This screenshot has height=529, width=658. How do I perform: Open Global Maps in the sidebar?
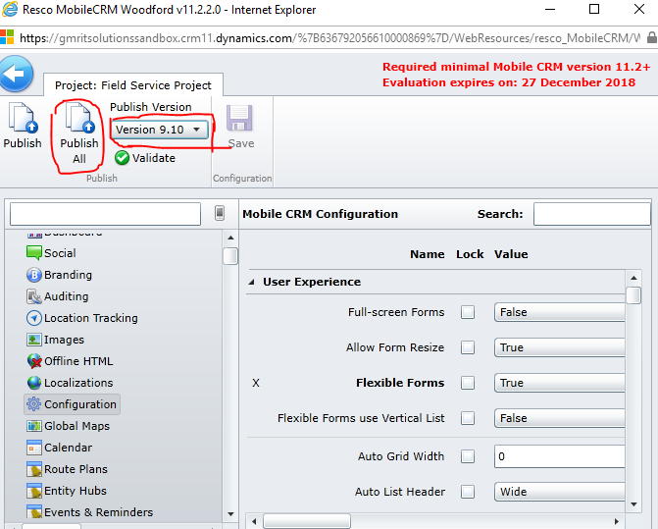68,426
